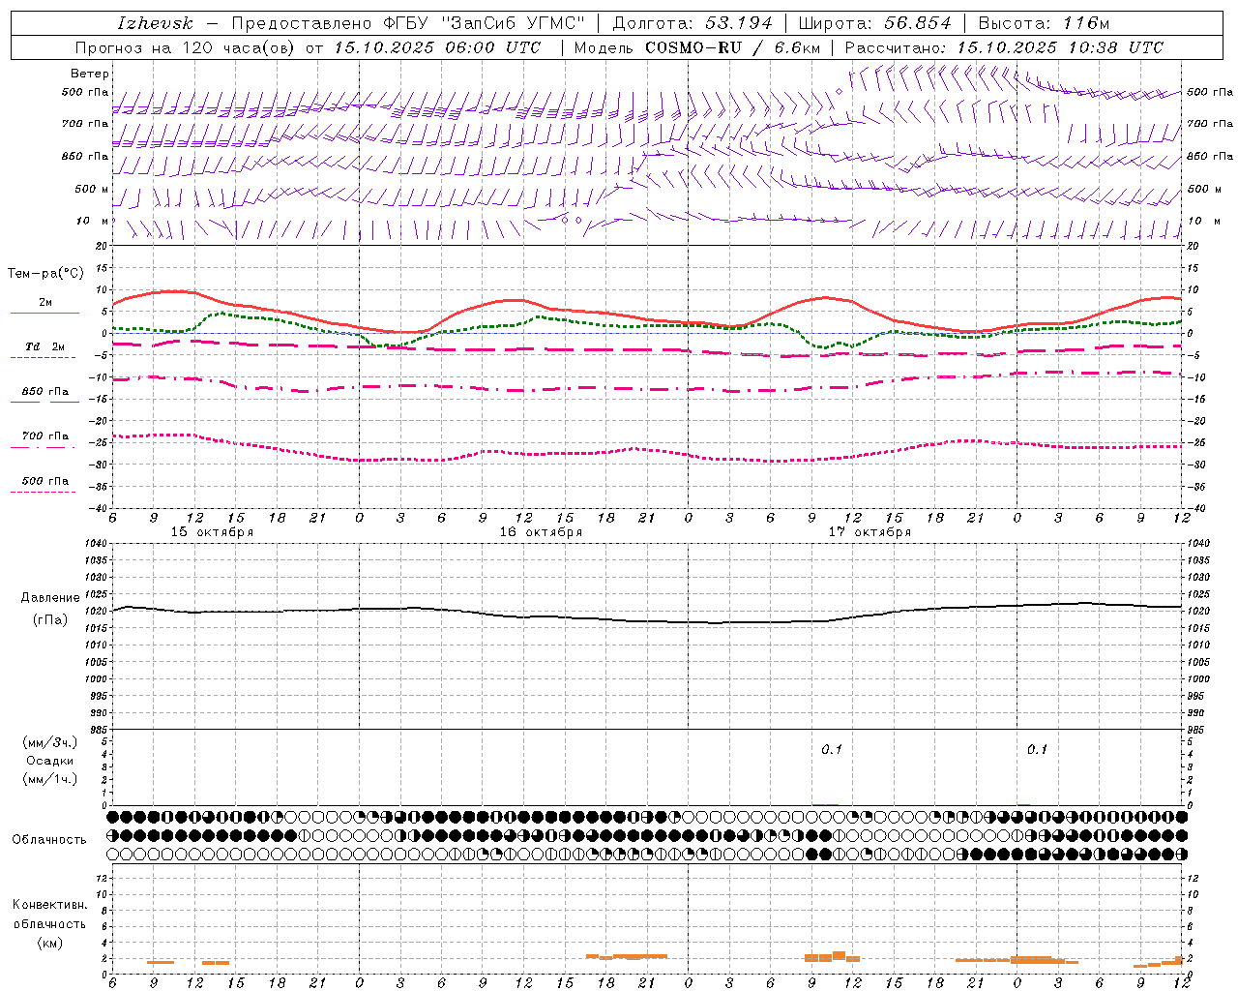Click the "Прогноз на 120 часа(ов)" forecast text
Screen dimensions: 1238x991
tap(186, 47)
